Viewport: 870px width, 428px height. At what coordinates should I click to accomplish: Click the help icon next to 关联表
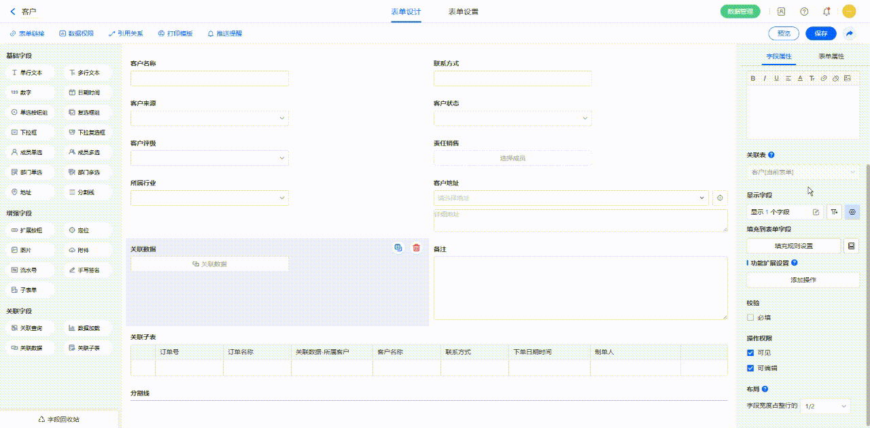[x=771, y=155]
